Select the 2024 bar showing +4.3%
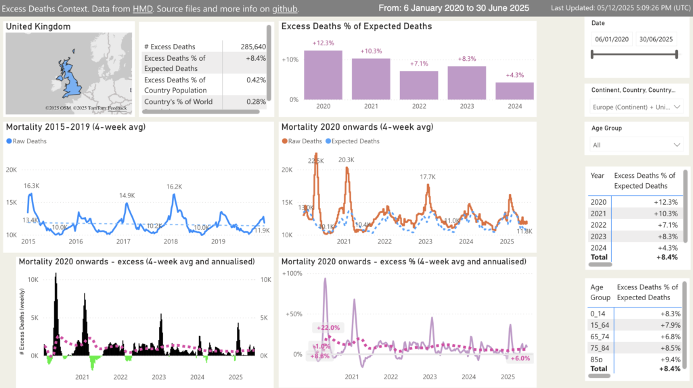Image resolution: width=693 pixels, height=388 pixels. tap(514, 91)
